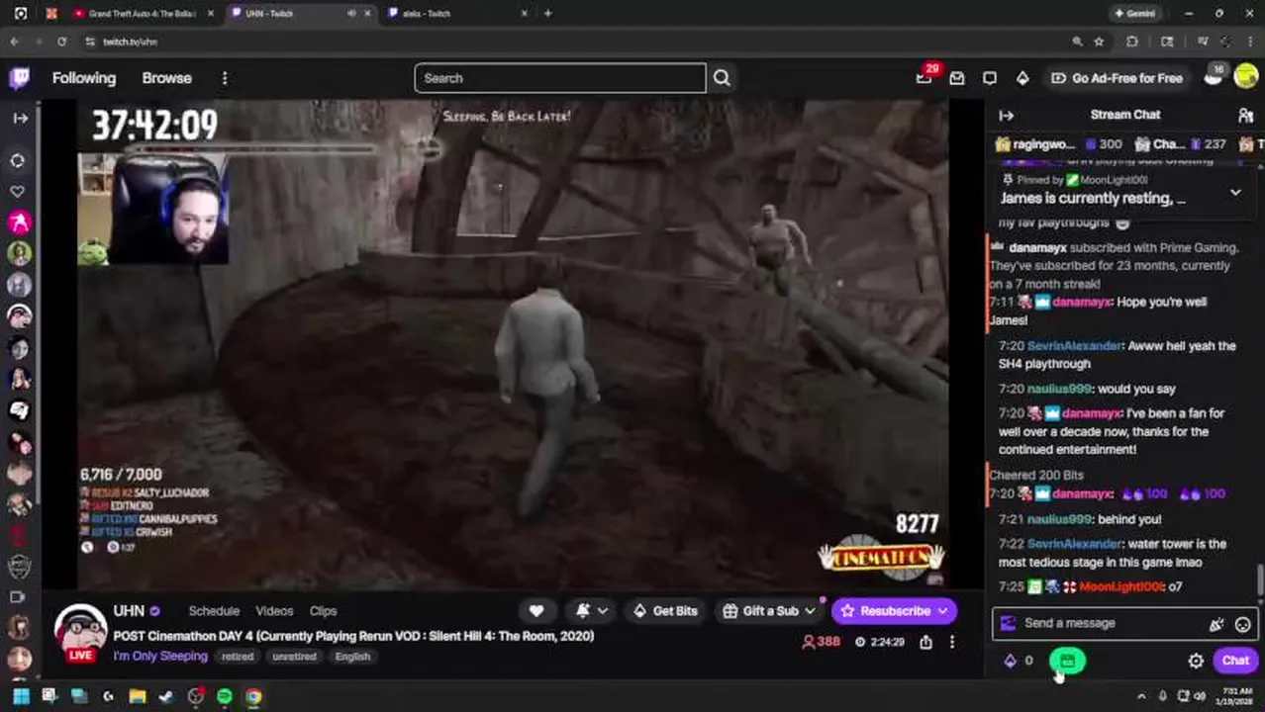This screenshot has height=712, width=1265.
Task: Go back to the previous page
Action: [x=14, y=42]
